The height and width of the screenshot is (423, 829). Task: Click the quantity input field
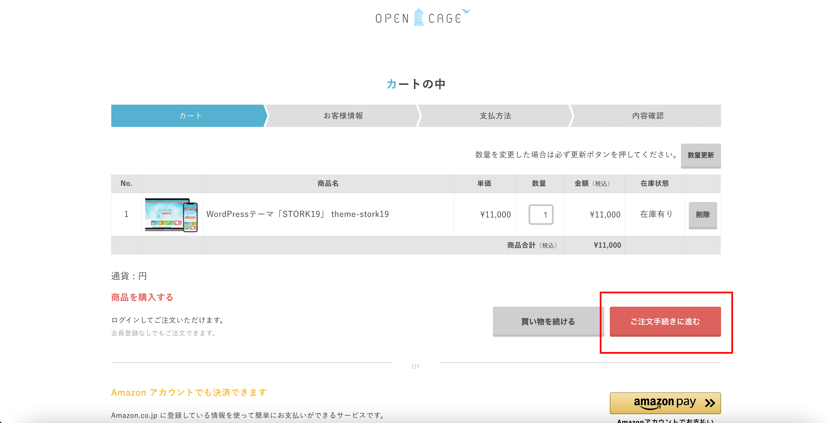tap(541, 214)
